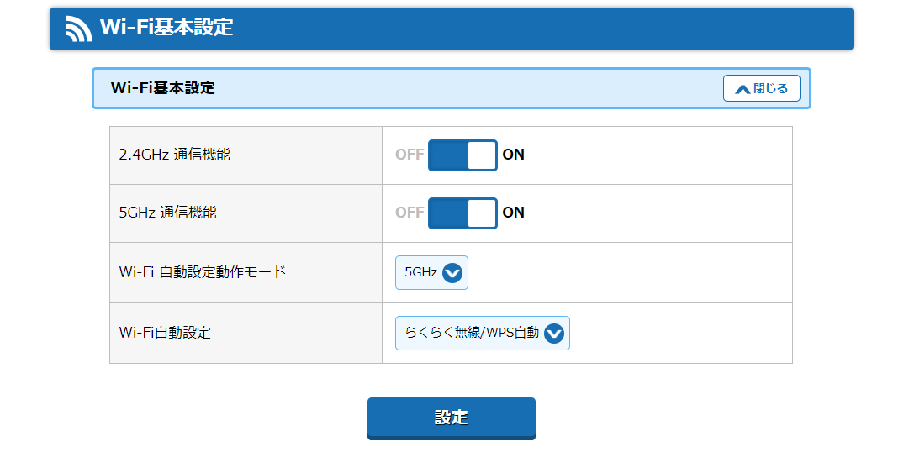This screenshot has width=909, height=452.
Task: Click the ON label for 5GHz 通信機能
Action: coord(514,213)
